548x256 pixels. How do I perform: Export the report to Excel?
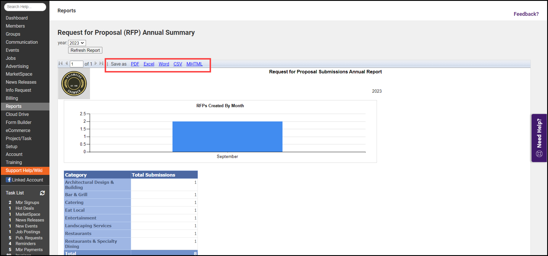coord(149,64)
